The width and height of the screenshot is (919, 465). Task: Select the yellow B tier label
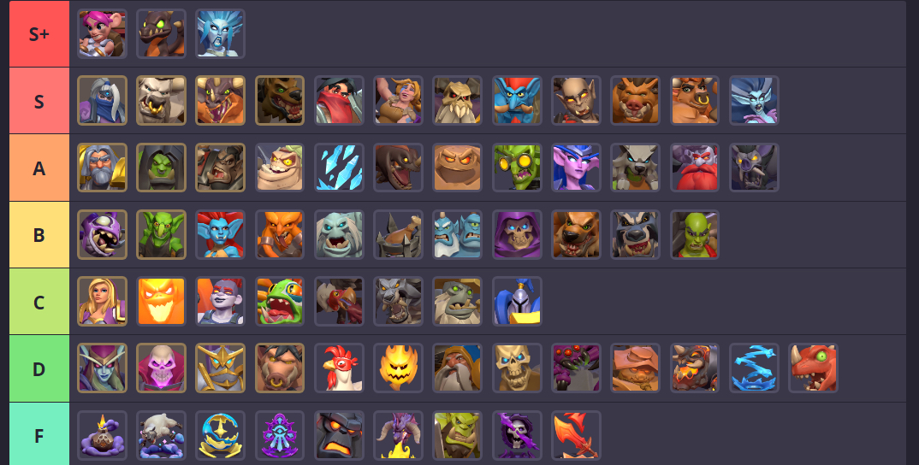point(39,234)
